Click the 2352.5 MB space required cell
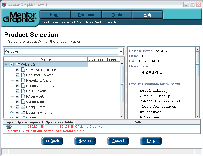The height and width of the screenshot is (156, 203). (30, 127)
